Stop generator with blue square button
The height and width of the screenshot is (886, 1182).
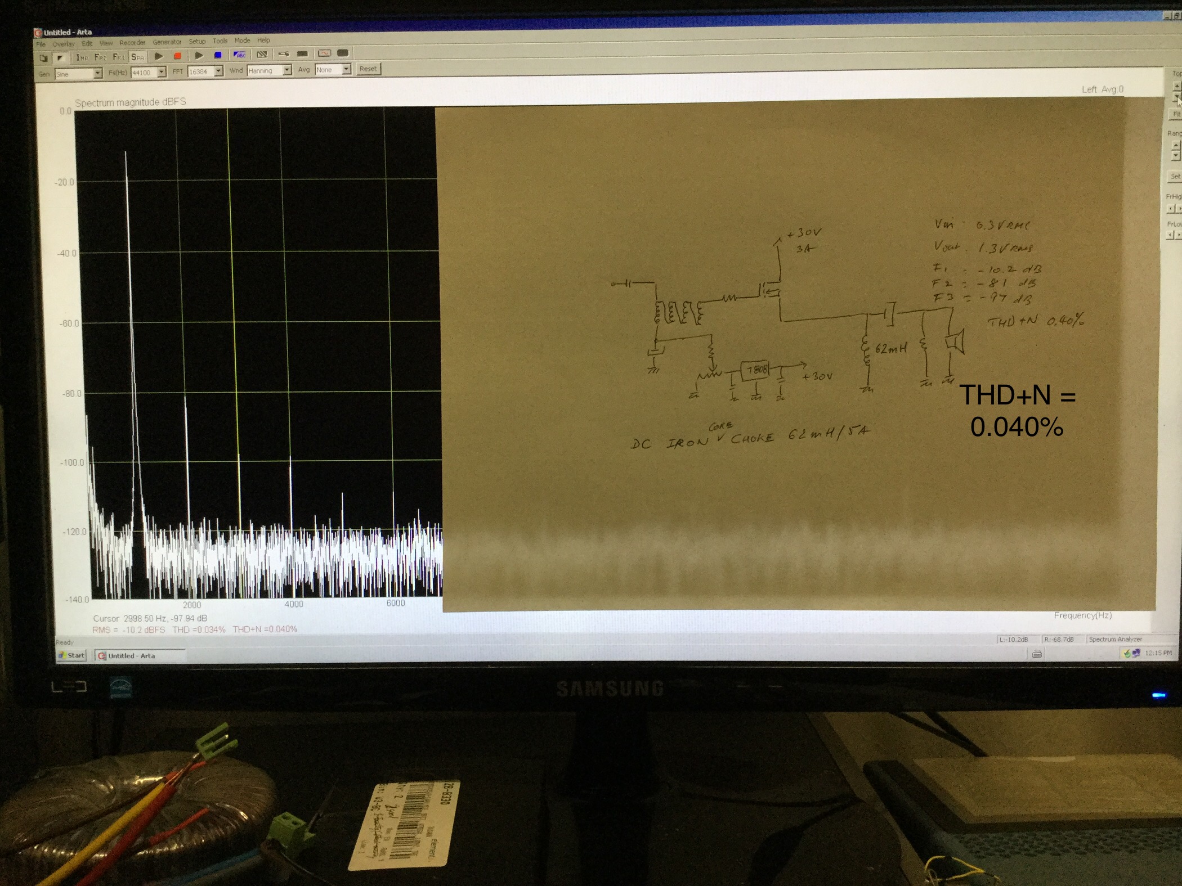[218, 55]
